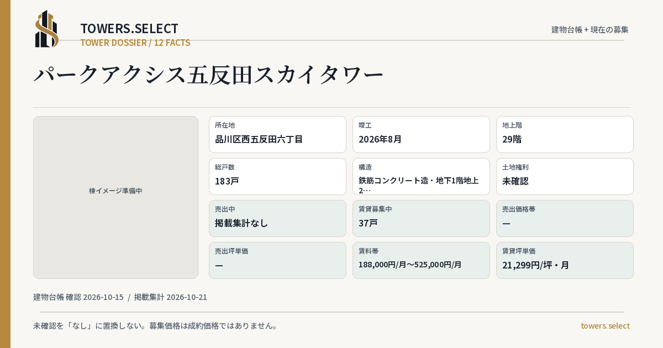Select the 構造 鉄筋コンクリート造 card
The height and width of the screenshot is (348, 663).
coord(421,176)
